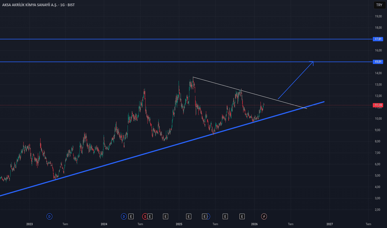The width and height of the screenshot is (387, 228).
Task: Open the E marker overlapping a blue D marker
Action: (204, 216)
